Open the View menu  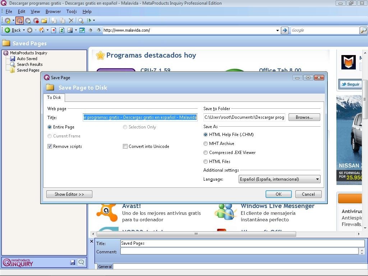click(35, 12)
